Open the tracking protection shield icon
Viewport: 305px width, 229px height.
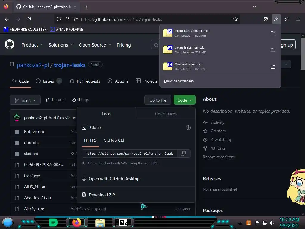click(59, 19)
